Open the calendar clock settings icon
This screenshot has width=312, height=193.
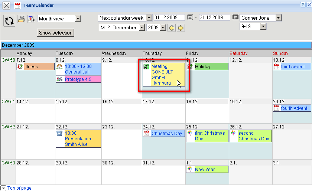pos(31,19)
